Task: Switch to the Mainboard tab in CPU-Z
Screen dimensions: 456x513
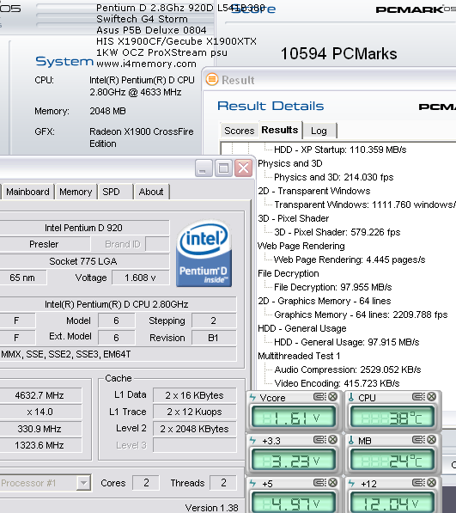Action: tap(27, 192)
